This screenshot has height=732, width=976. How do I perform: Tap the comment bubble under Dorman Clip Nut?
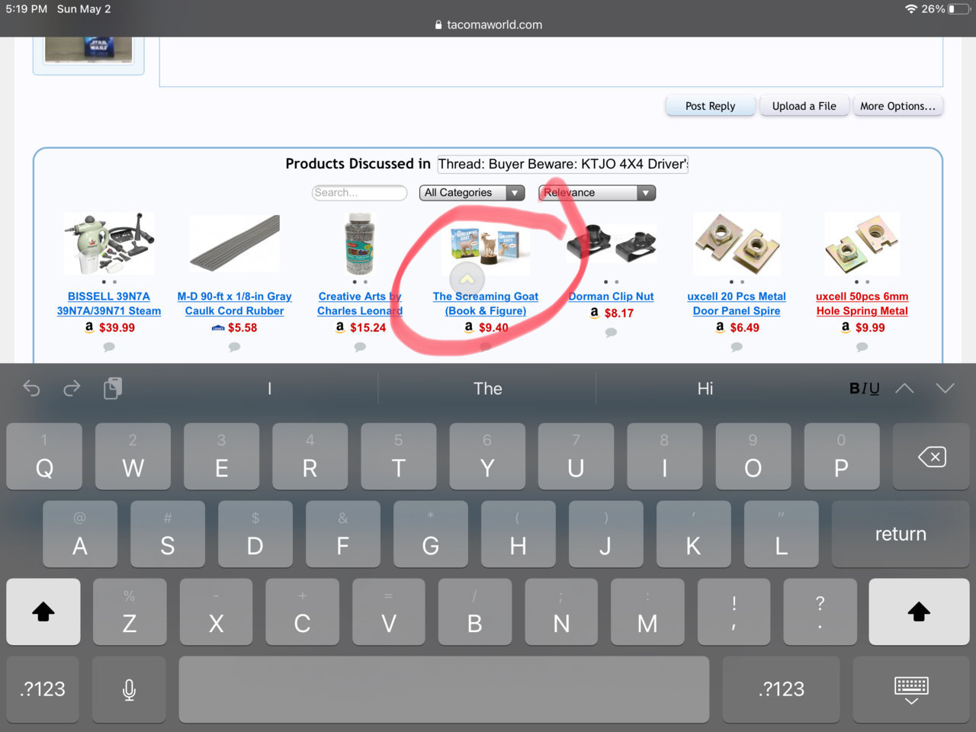tap(611, 332)
